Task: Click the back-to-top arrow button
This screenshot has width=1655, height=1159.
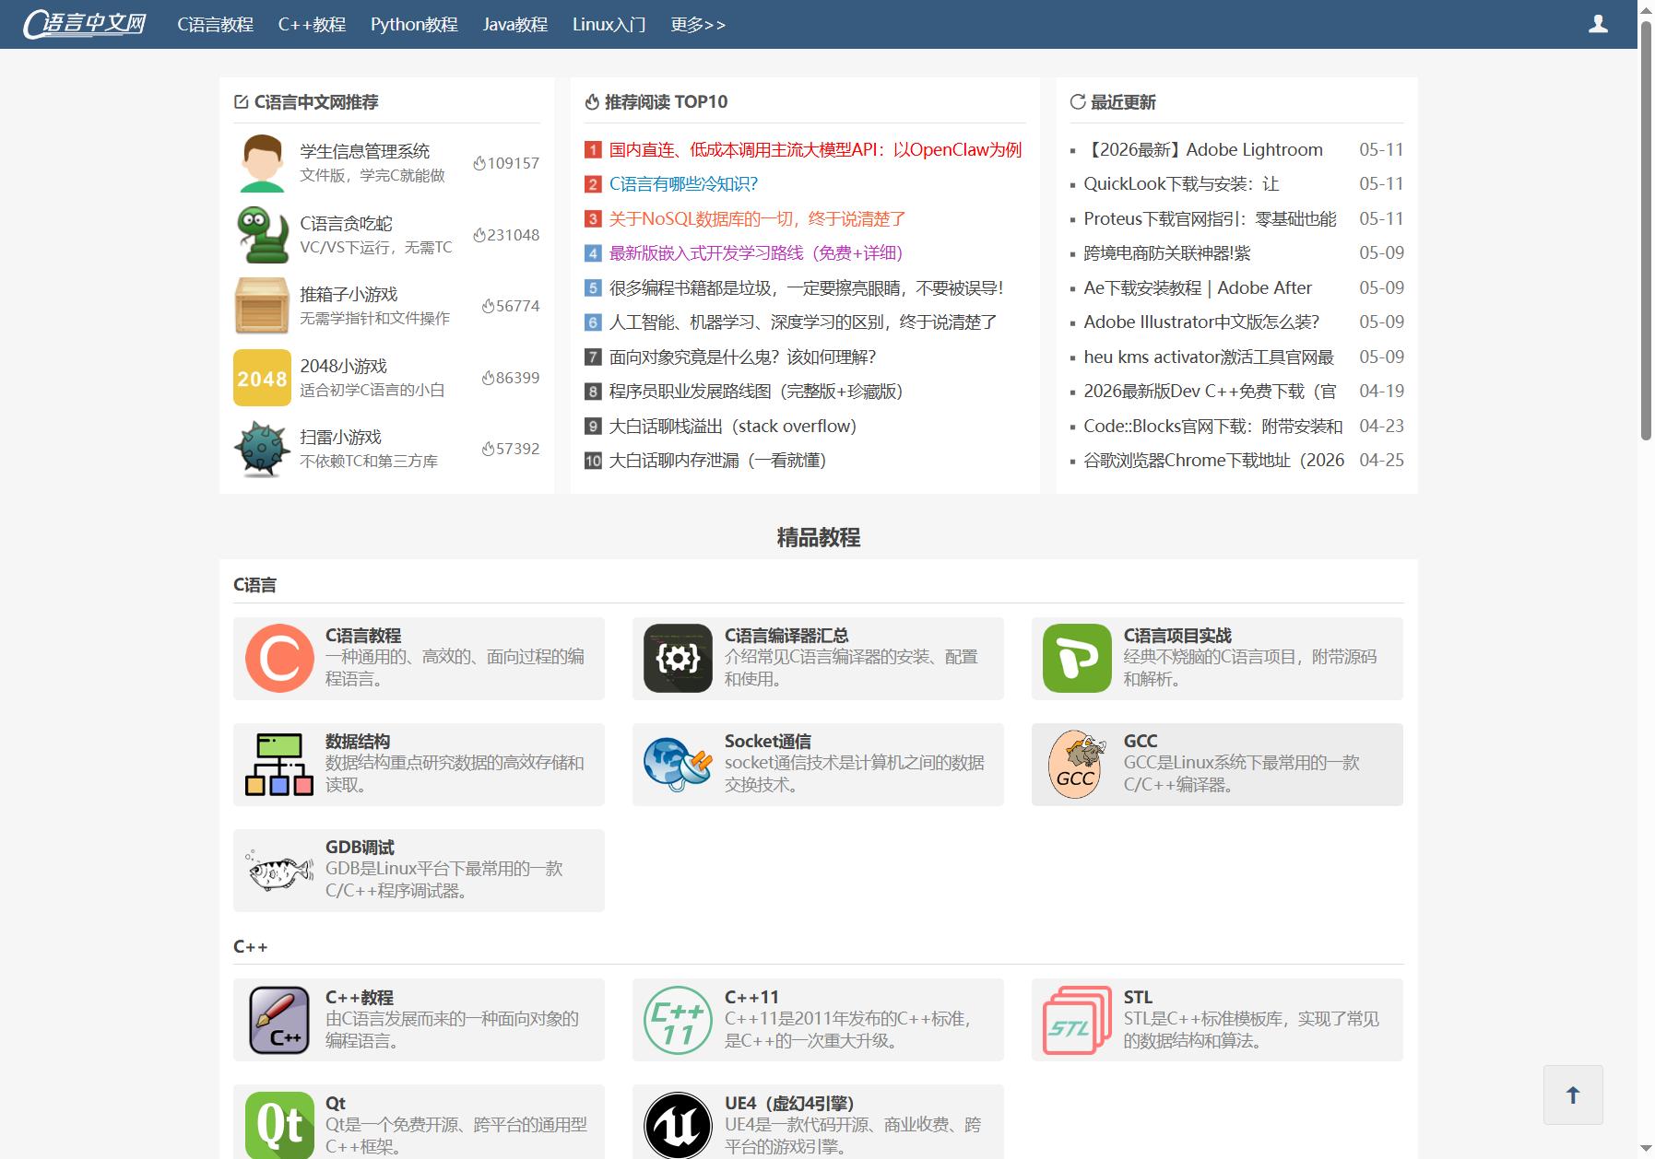Action: coord(1573,1095)
